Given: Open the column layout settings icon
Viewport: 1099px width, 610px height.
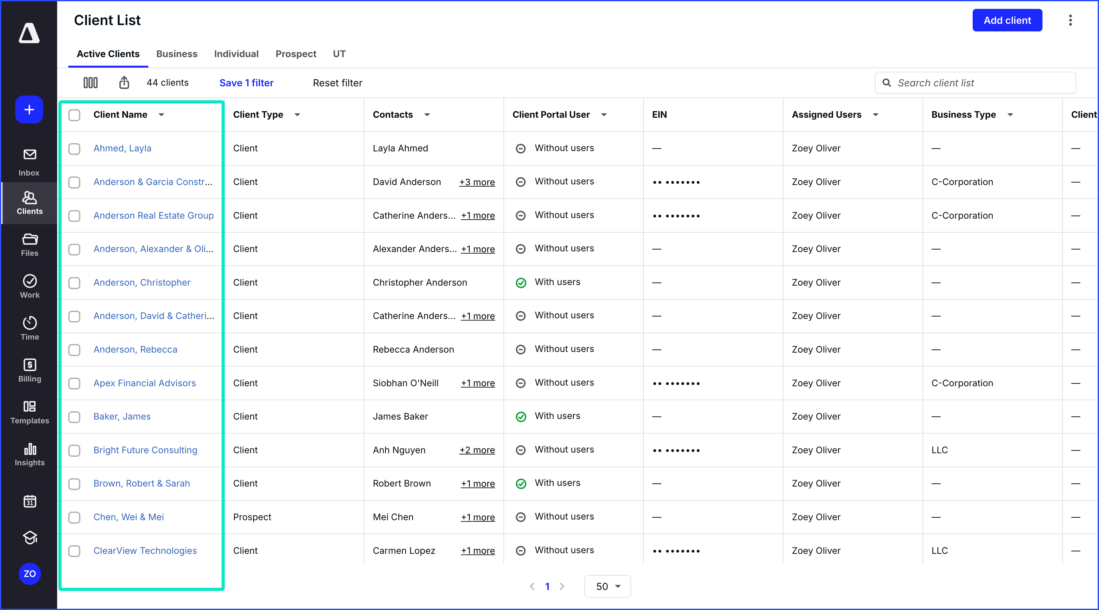Looking at the screenshot, I should click(90, 82).
